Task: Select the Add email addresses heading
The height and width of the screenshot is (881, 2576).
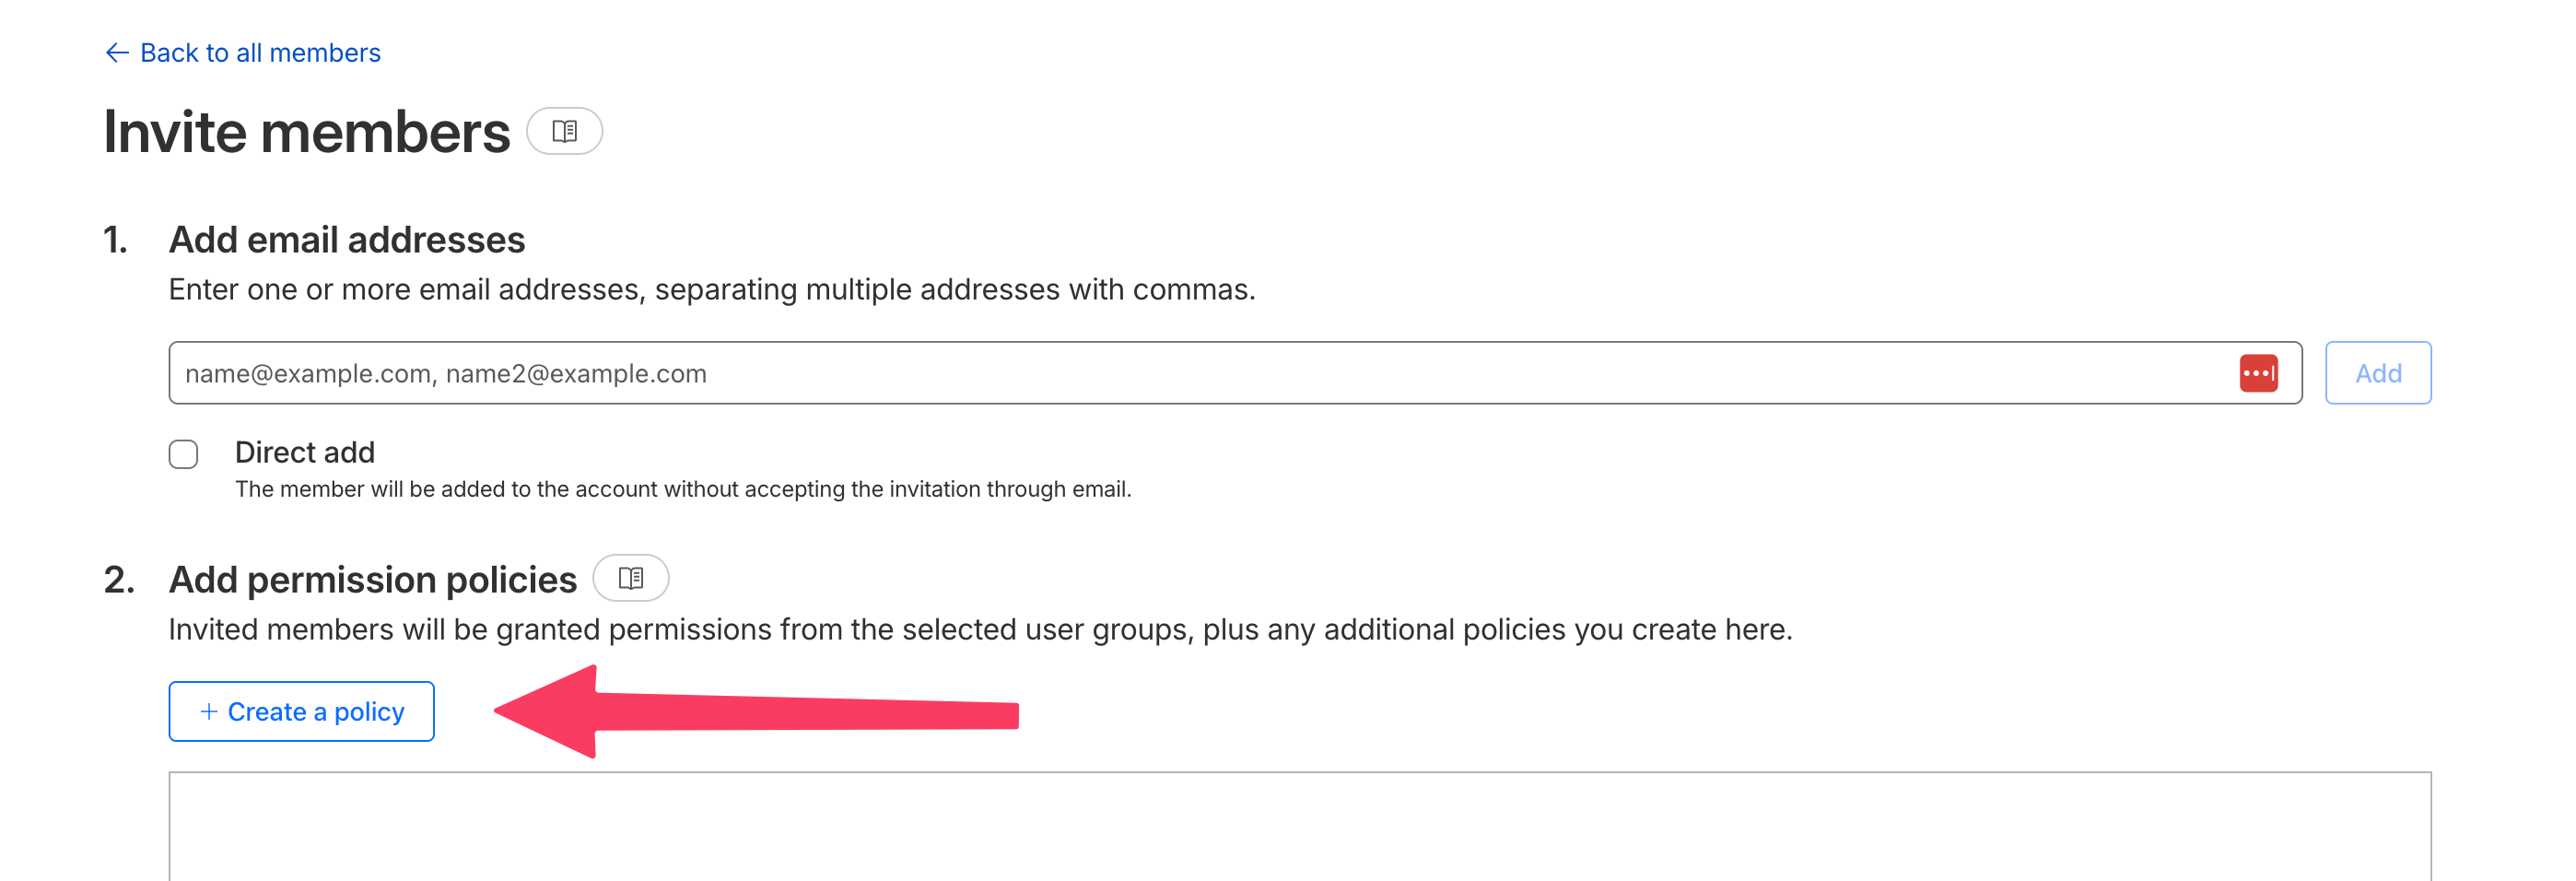Action: [346, 240]
